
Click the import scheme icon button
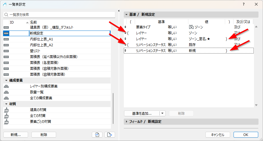coord(97,135)
